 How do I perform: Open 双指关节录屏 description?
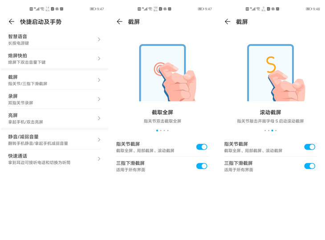(x=20, y=103)
